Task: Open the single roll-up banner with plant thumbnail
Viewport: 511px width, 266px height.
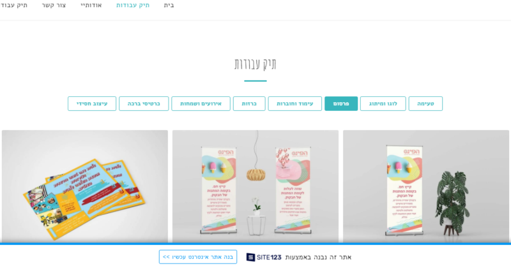Action: 426,186
